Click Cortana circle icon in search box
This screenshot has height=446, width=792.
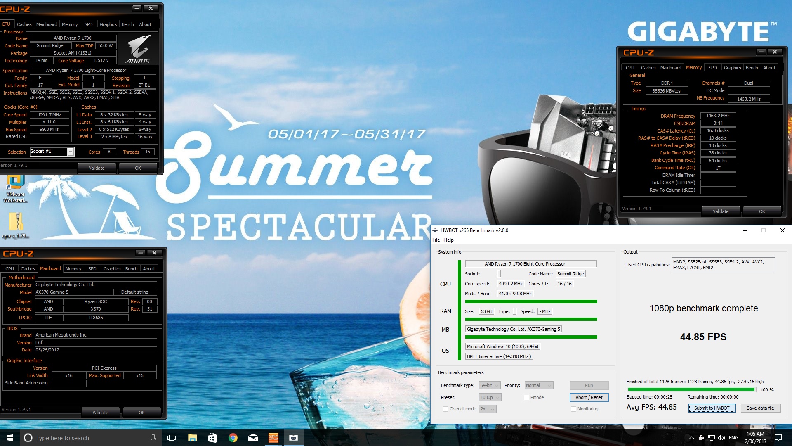pos(28,438)
